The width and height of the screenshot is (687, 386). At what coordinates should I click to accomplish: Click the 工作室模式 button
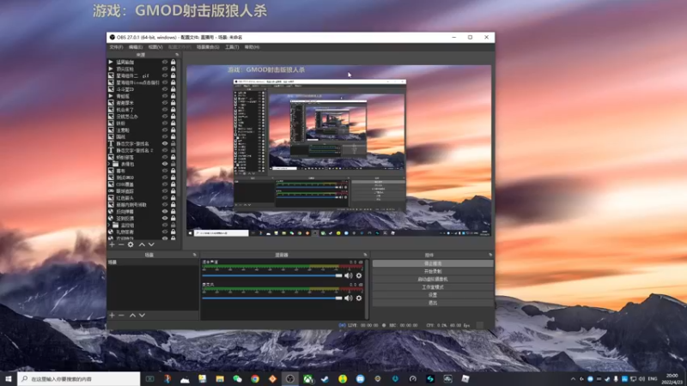click(433, 287)
